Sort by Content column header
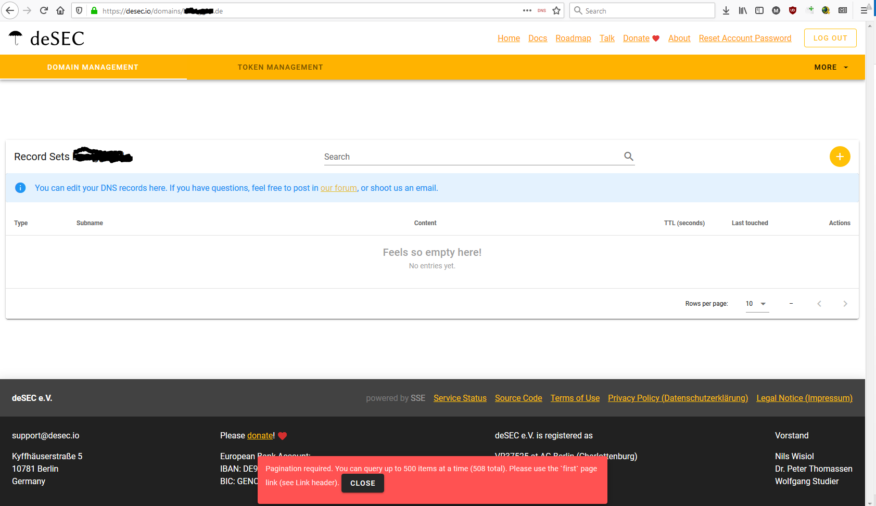876x506 pixels. (x=425, y=223)
